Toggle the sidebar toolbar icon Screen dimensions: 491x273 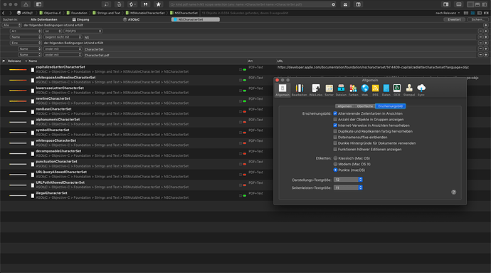tap(39, 4)
